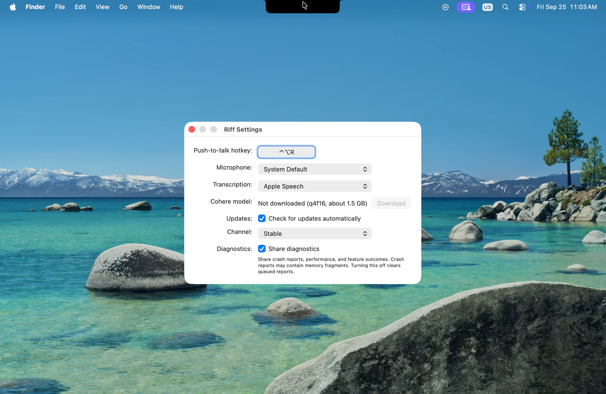Uncheck Check for updates automatically

click(x=262, y=218)
